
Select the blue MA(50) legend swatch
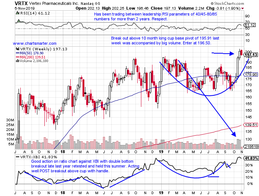(x=17, y=53)
